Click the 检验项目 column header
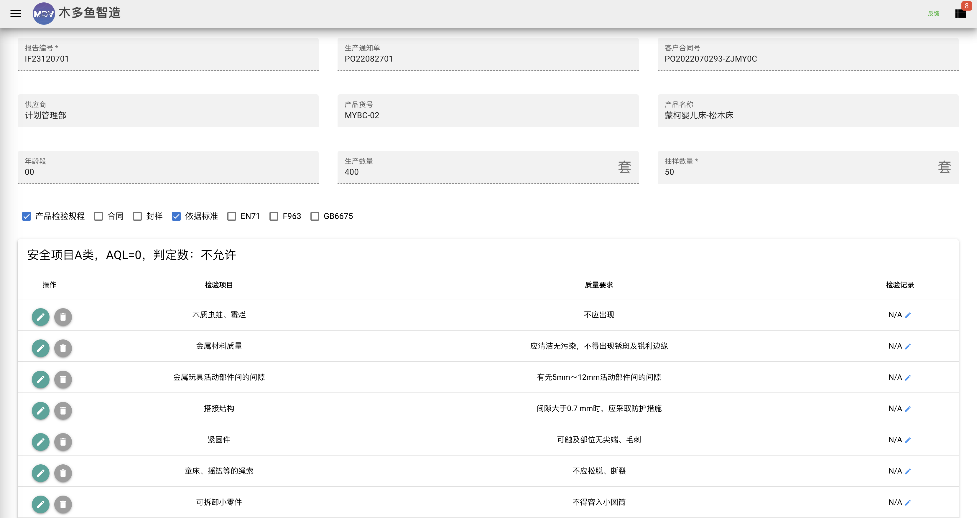 (x=219, y=285)
